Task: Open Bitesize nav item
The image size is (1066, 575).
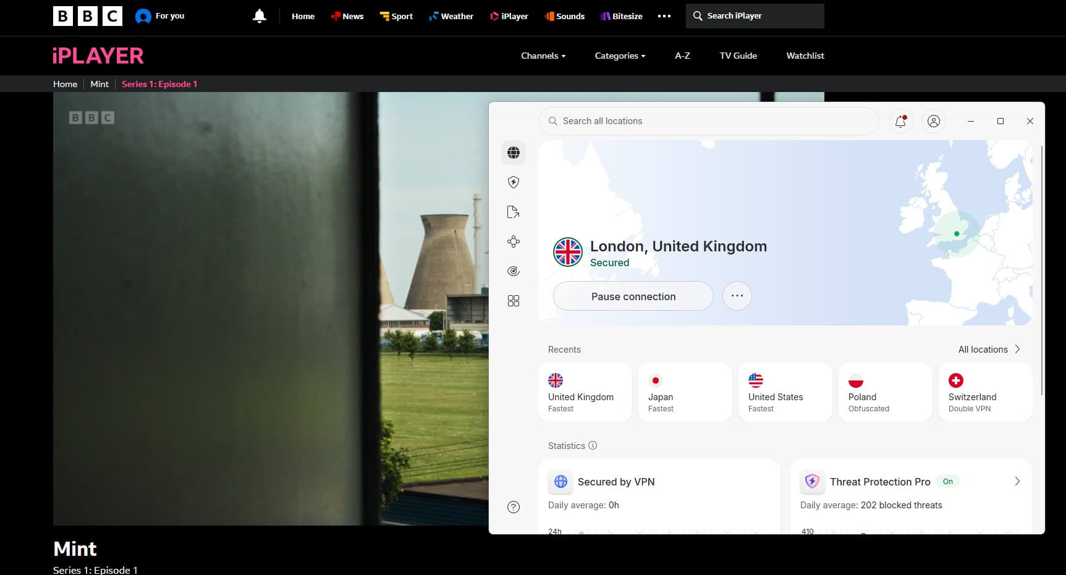Action: [622, 16]
